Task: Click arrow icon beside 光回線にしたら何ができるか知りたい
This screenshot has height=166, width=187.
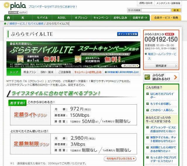Action: [148, 147]
